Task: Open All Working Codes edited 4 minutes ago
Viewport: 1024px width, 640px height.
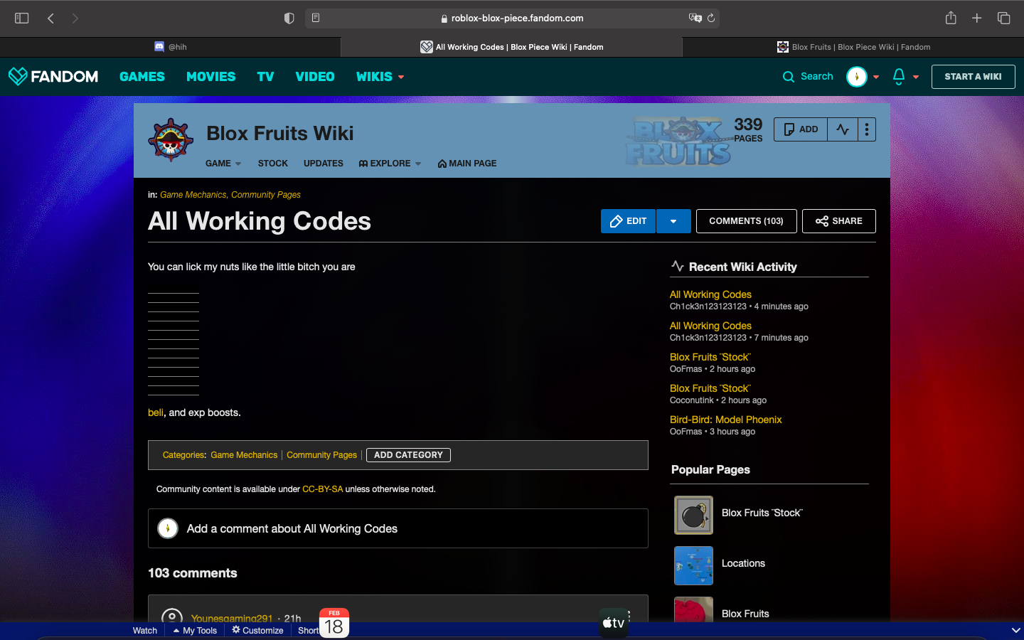Action: coord(710,294)
